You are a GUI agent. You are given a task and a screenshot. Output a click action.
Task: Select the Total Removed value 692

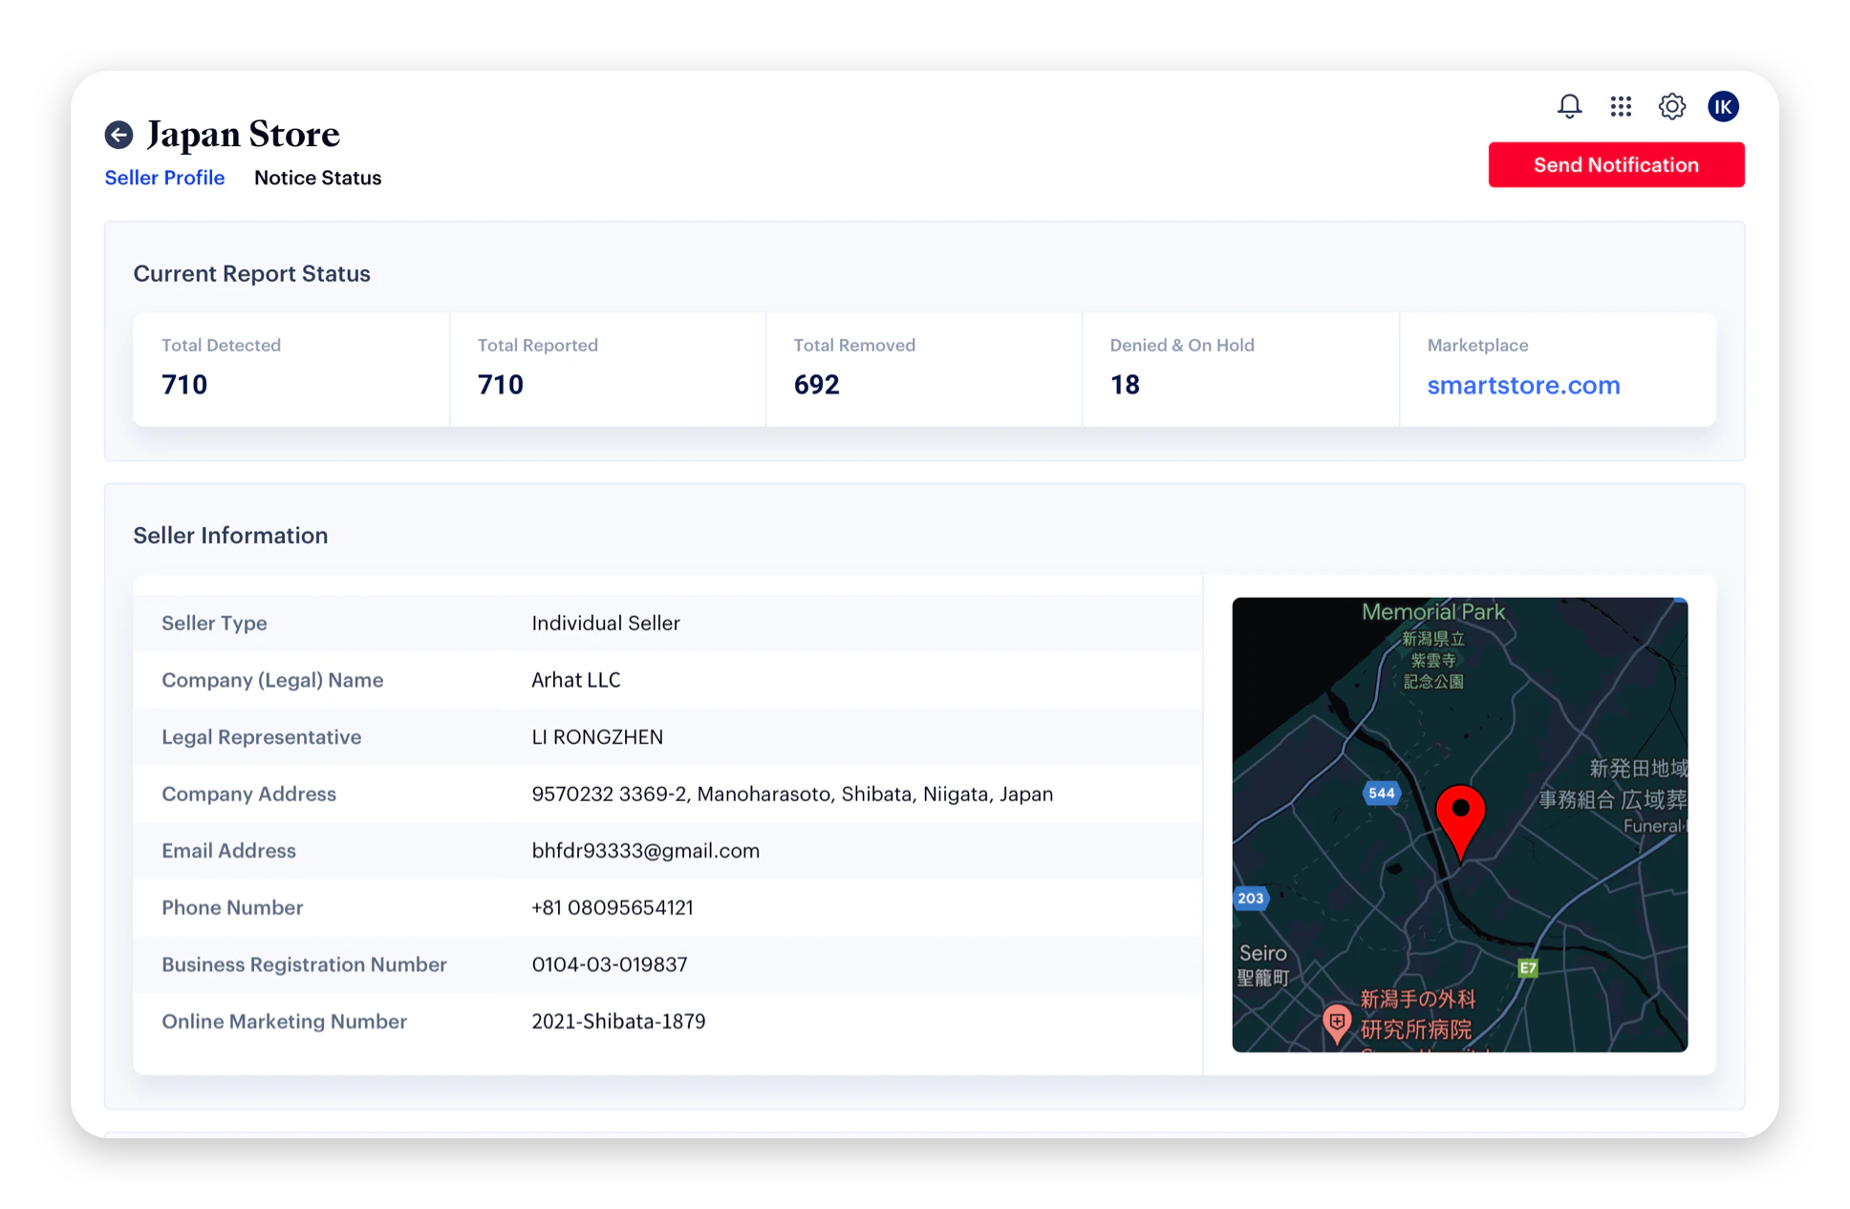(816, 384)
